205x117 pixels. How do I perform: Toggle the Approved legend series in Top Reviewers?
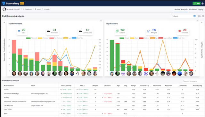coord(31,38)
